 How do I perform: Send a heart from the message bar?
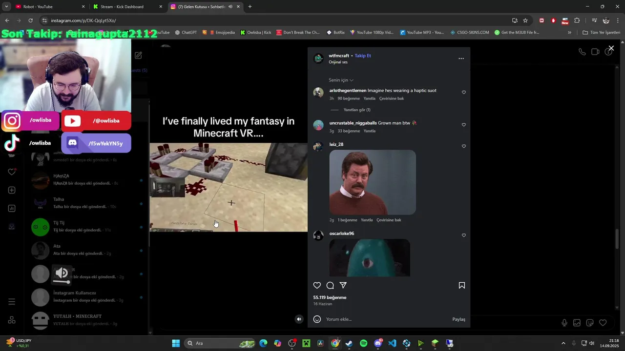[x=603, y=323]
